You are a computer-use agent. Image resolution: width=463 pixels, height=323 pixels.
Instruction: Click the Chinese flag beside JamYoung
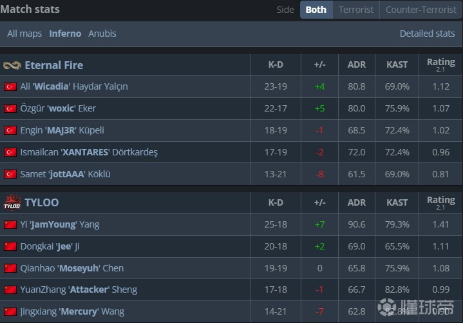(10, 224)
